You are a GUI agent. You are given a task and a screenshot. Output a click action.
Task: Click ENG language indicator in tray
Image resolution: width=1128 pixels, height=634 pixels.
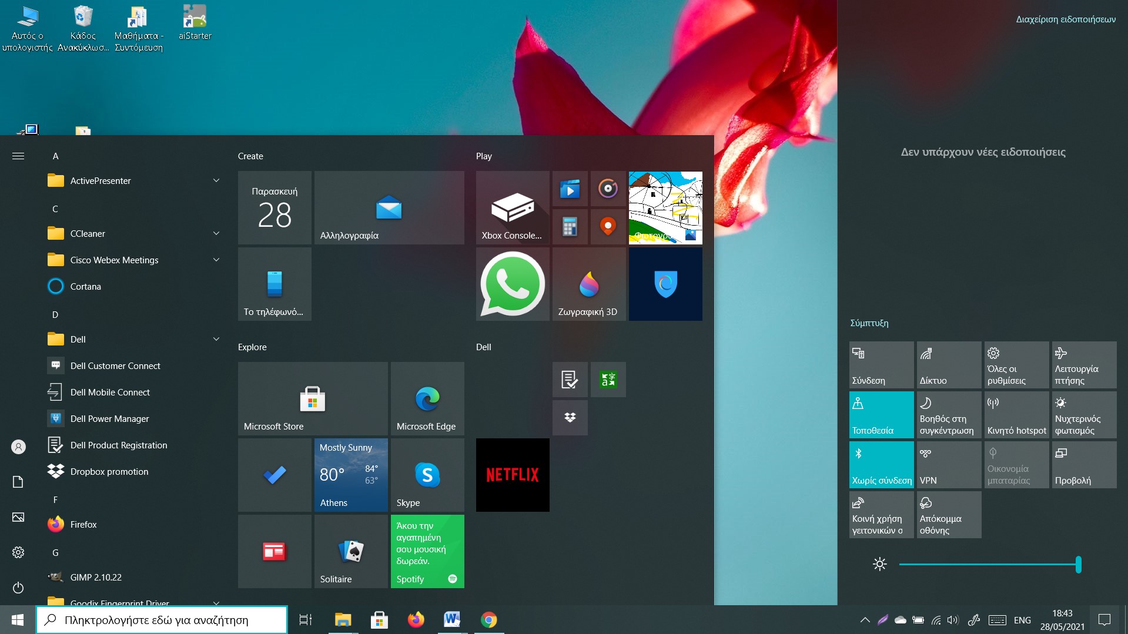pyautogui.click(x=1022, y=620)
